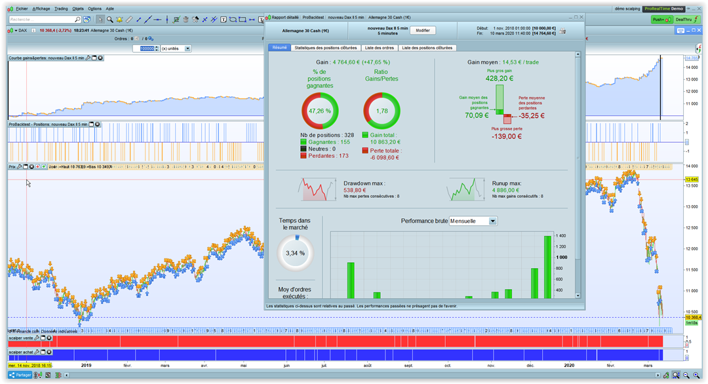The image size is (708, 384).
Task: Click the 1,78 ratio donut chart
Action: 382,111
